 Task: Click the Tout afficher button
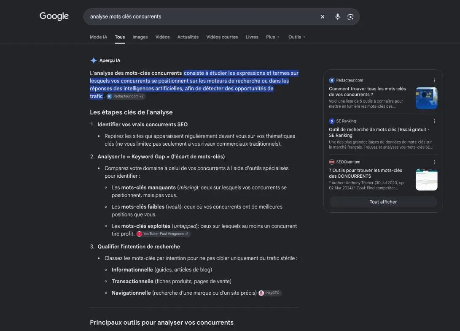tap(383, 202)
